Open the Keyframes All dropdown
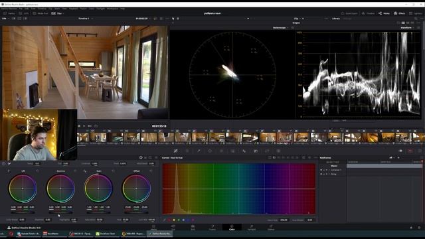Screen dimensions: 425x239 click(392, 158)
